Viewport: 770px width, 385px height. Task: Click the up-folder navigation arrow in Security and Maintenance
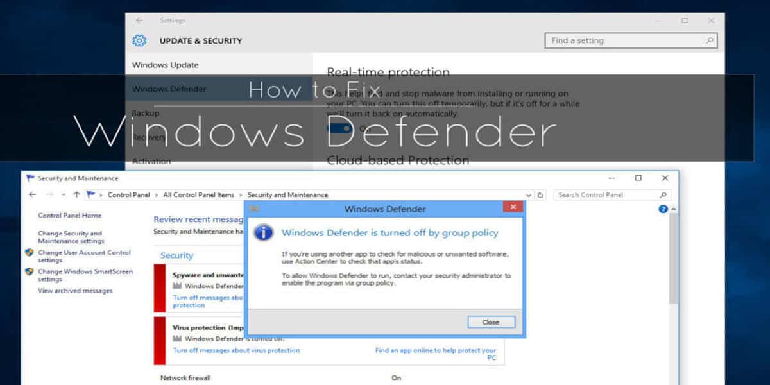[x=76, y=194]
